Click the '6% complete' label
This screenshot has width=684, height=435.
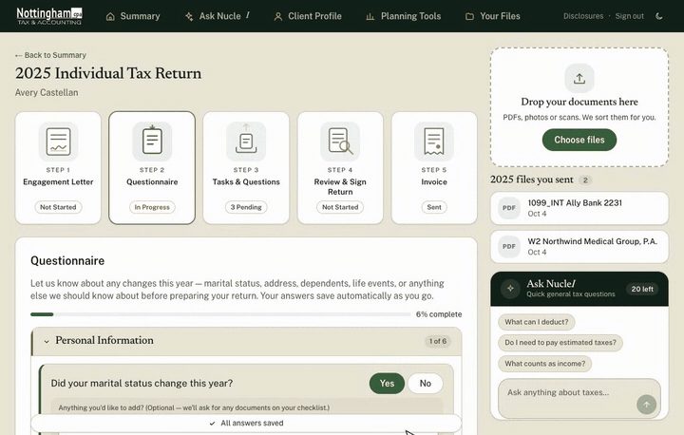click(x=439, y=314)
